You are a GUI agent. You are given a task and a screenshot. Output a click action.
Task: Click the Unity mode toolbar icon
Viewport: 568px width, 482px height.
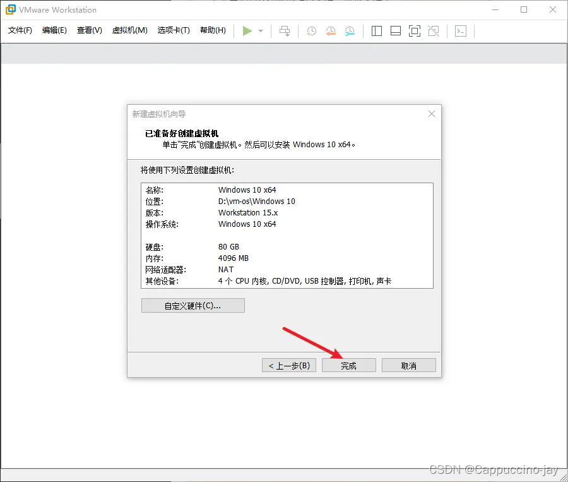(x=434, y=31)
